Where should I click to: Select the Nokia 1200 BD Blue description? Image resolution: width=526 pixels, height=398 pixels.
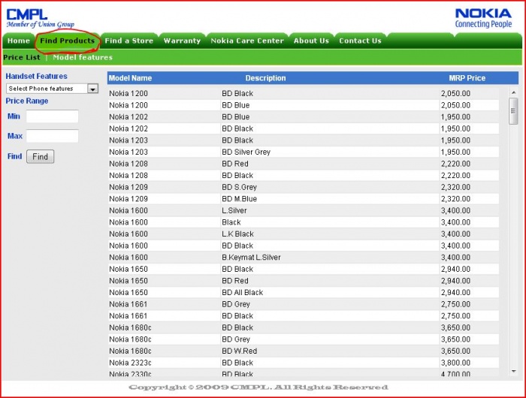pyautogui.click(x=236, y=105)
